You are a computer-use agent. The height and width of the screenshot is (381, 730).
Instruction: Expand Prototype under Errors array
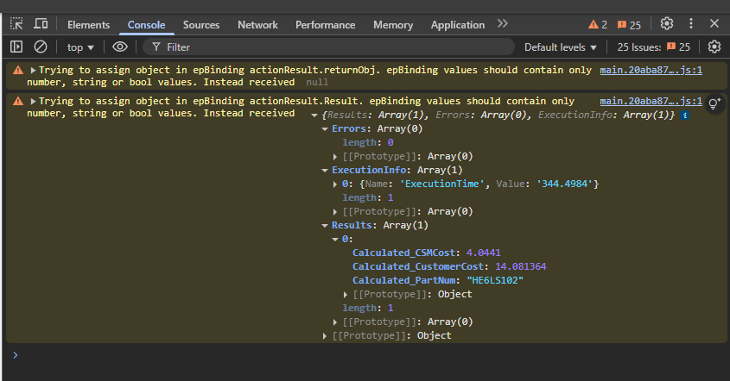pyautogui.click(x=335, y=157)
